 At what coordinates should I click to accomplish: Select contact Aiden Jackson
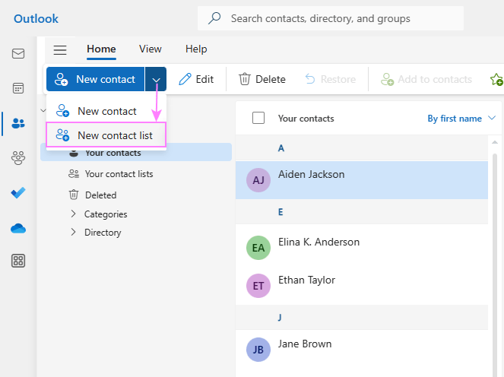(x=362, y=180)
